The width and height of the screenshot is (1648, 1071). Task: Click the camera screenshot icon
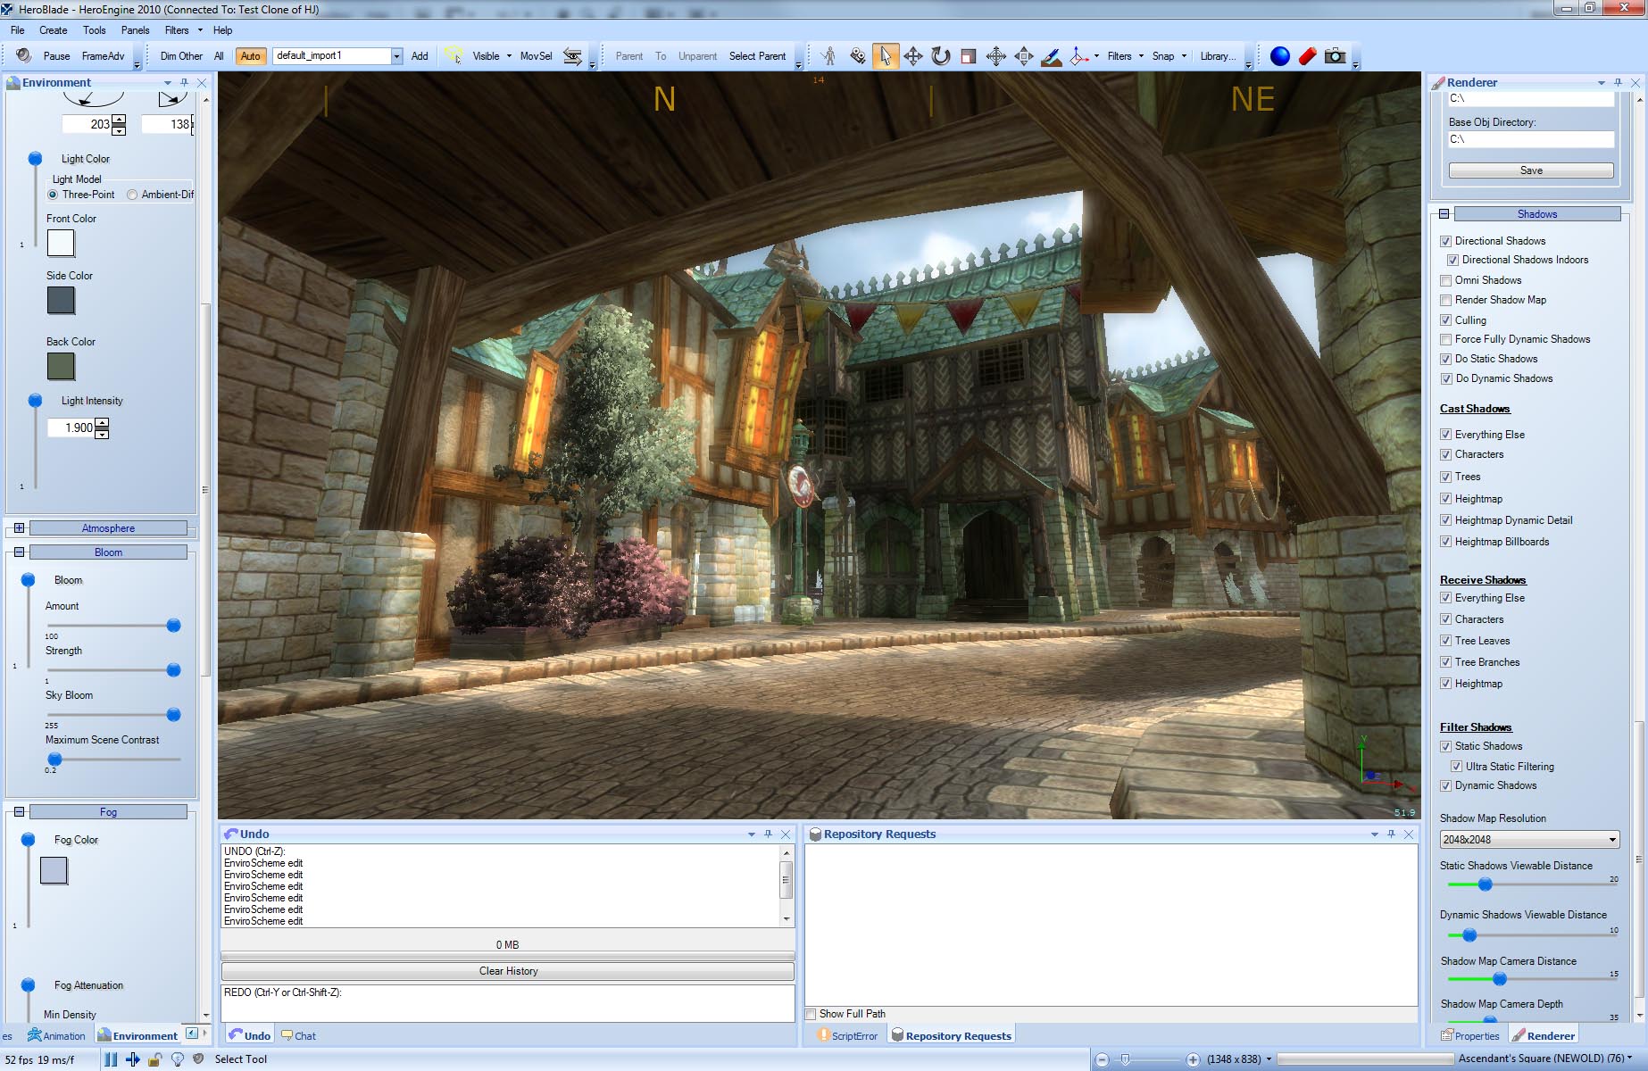(1335, 56)
